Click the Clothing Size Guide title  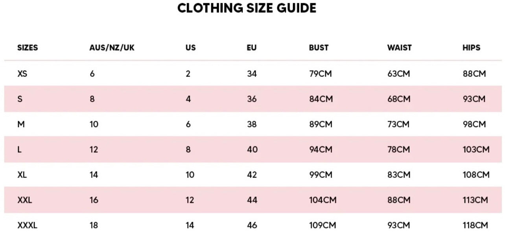point(247,8)
